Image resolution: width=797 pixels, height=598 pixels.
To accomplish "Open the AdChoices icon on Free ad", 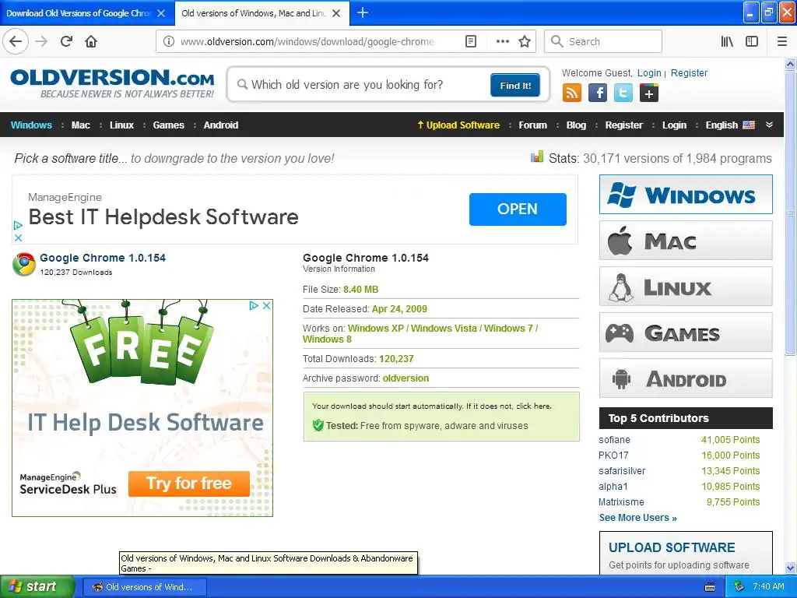I will (254, 305).
